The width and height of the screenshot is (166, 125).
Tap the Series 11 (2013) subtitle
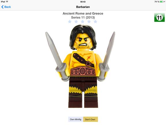(83, 17)
